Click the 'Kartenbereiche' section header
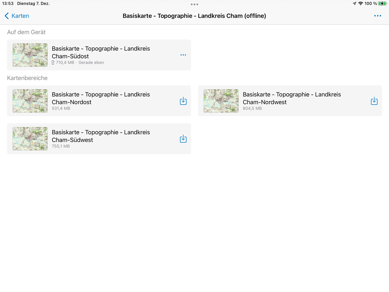The image size is (389, 292). pyautogui.click(x=27, y=78)
